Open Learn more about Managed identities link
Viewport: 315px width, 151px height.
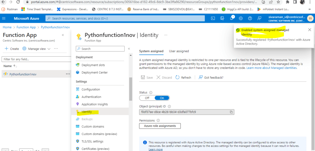coord(272,68)
